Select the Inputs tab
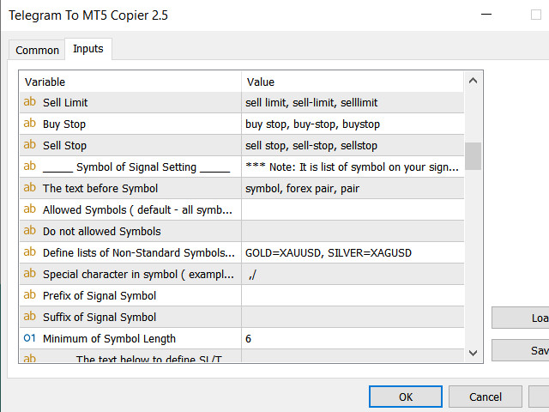The height and width of the screenshot is (412, 549). tap(88, 49)
